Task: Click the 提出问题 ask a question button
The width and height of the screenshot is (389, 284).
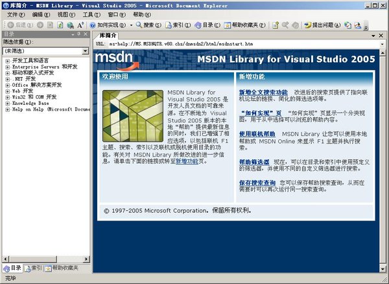Action: pyautogui.click(x=322, y=25)
